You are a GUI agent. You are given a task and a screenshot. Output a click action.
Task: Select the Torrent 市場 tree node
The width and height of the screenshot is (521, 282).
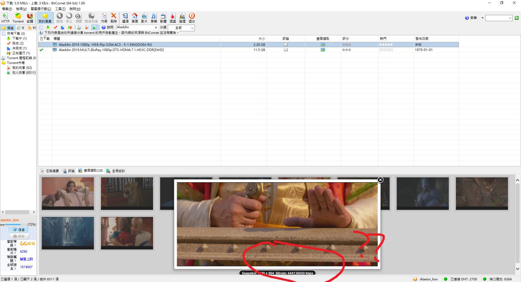coord(13,63)
